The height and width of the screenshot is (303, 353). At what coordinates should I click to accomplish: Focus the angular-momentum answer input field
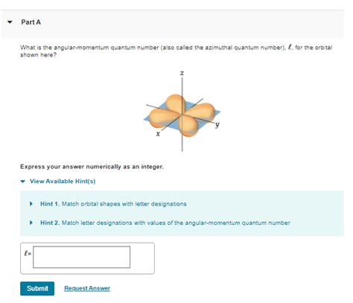pos(82,257)
